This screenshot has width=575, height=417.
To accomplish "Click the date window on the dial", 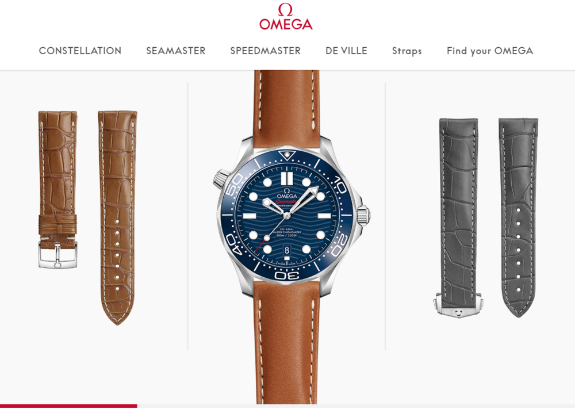I will 287,251.
